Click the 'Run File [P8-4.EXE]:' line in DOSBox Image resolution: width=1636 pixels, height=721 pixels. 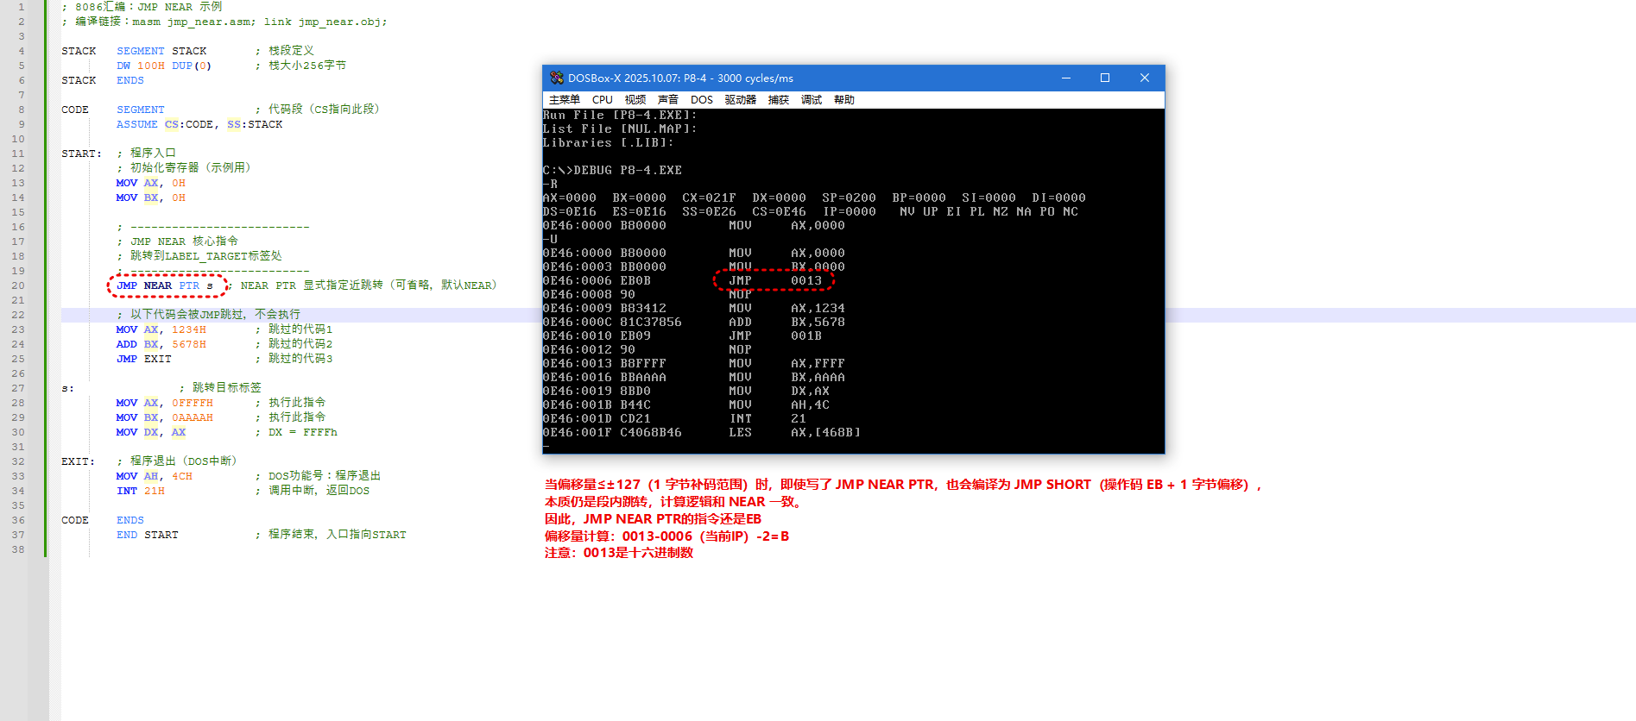pyautogui.click(x=620, y=116)
